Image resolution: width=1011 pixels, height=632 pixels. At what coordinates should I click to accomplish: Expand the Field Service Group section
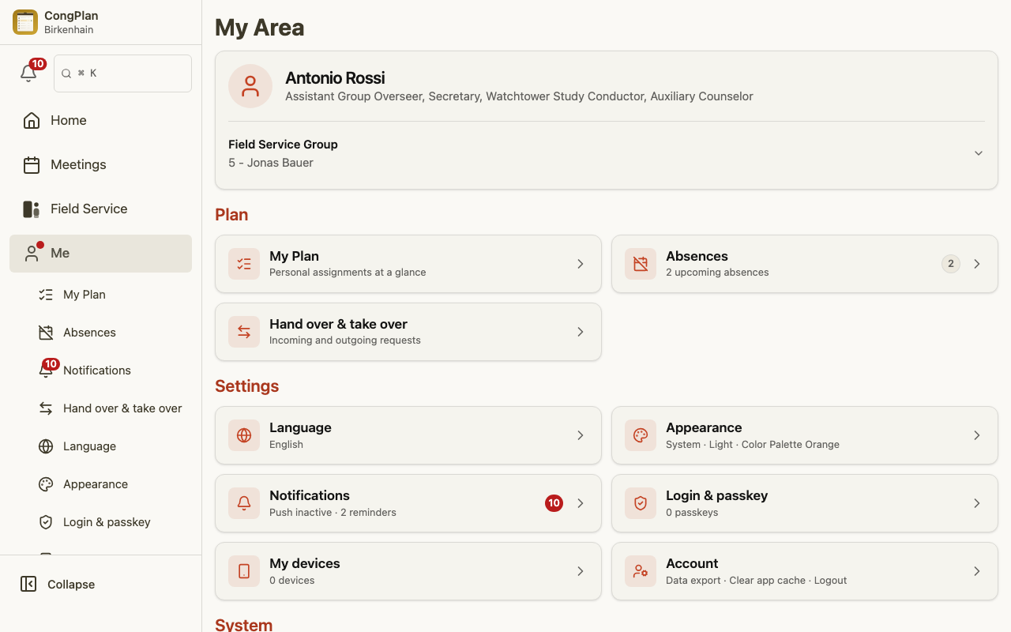point(979,153)
